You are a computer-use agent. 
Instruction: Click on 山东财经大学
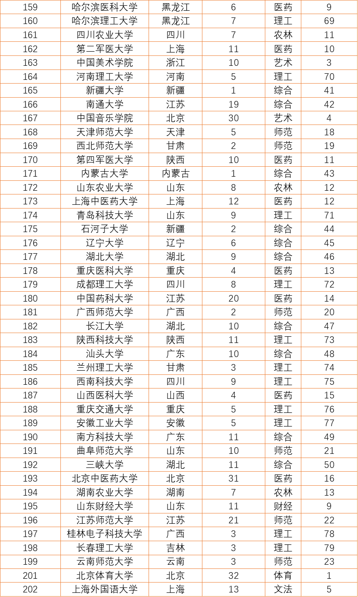click(x=105, y=506)
